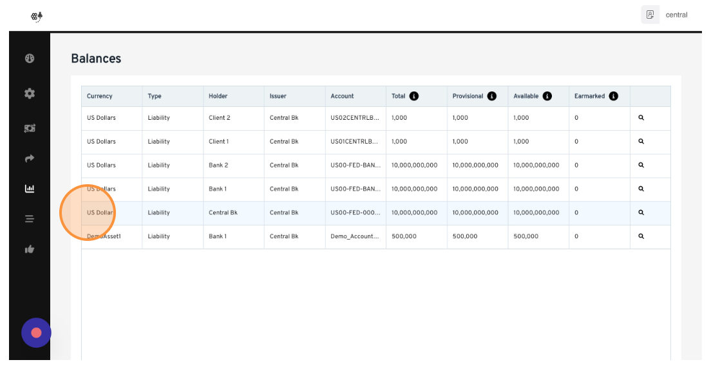Screen dimensions: 720x371
Task: Click the central username label
Action: (x=676, y=15)
